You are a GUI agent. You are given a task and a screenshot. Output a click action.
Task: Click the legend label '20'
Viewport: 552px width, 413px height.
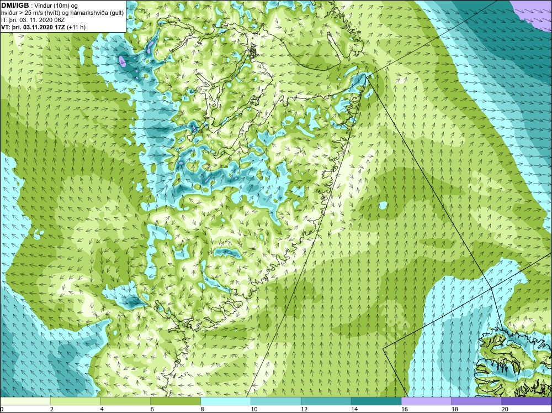[x=505, y=409]
